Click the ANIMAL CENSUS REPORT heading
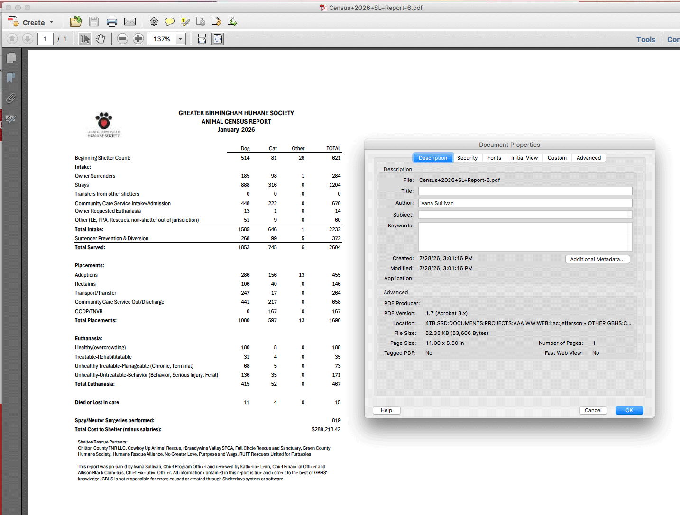This screenshot has height=515, width=680. pos(236,121)
